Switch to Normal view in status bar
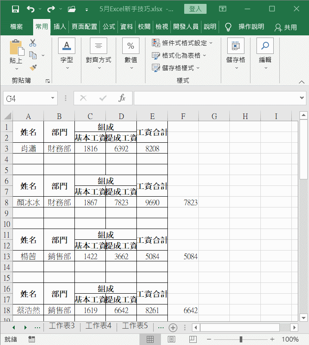Image resolution: width=309 pixels, height=345 pixels. click(x=150, y=339)
